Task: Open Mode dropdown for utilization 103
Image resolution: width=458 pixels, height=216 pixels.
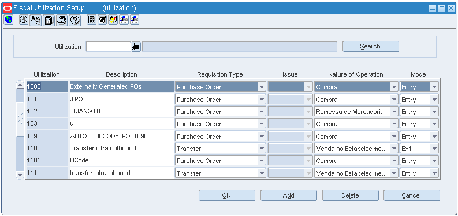Action: [434, 124]
